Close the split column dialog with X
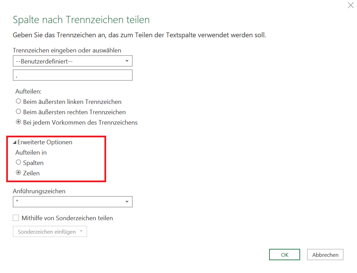Image resolution: width=357 pixels, height=273 pixels. [x=351, y=5]
